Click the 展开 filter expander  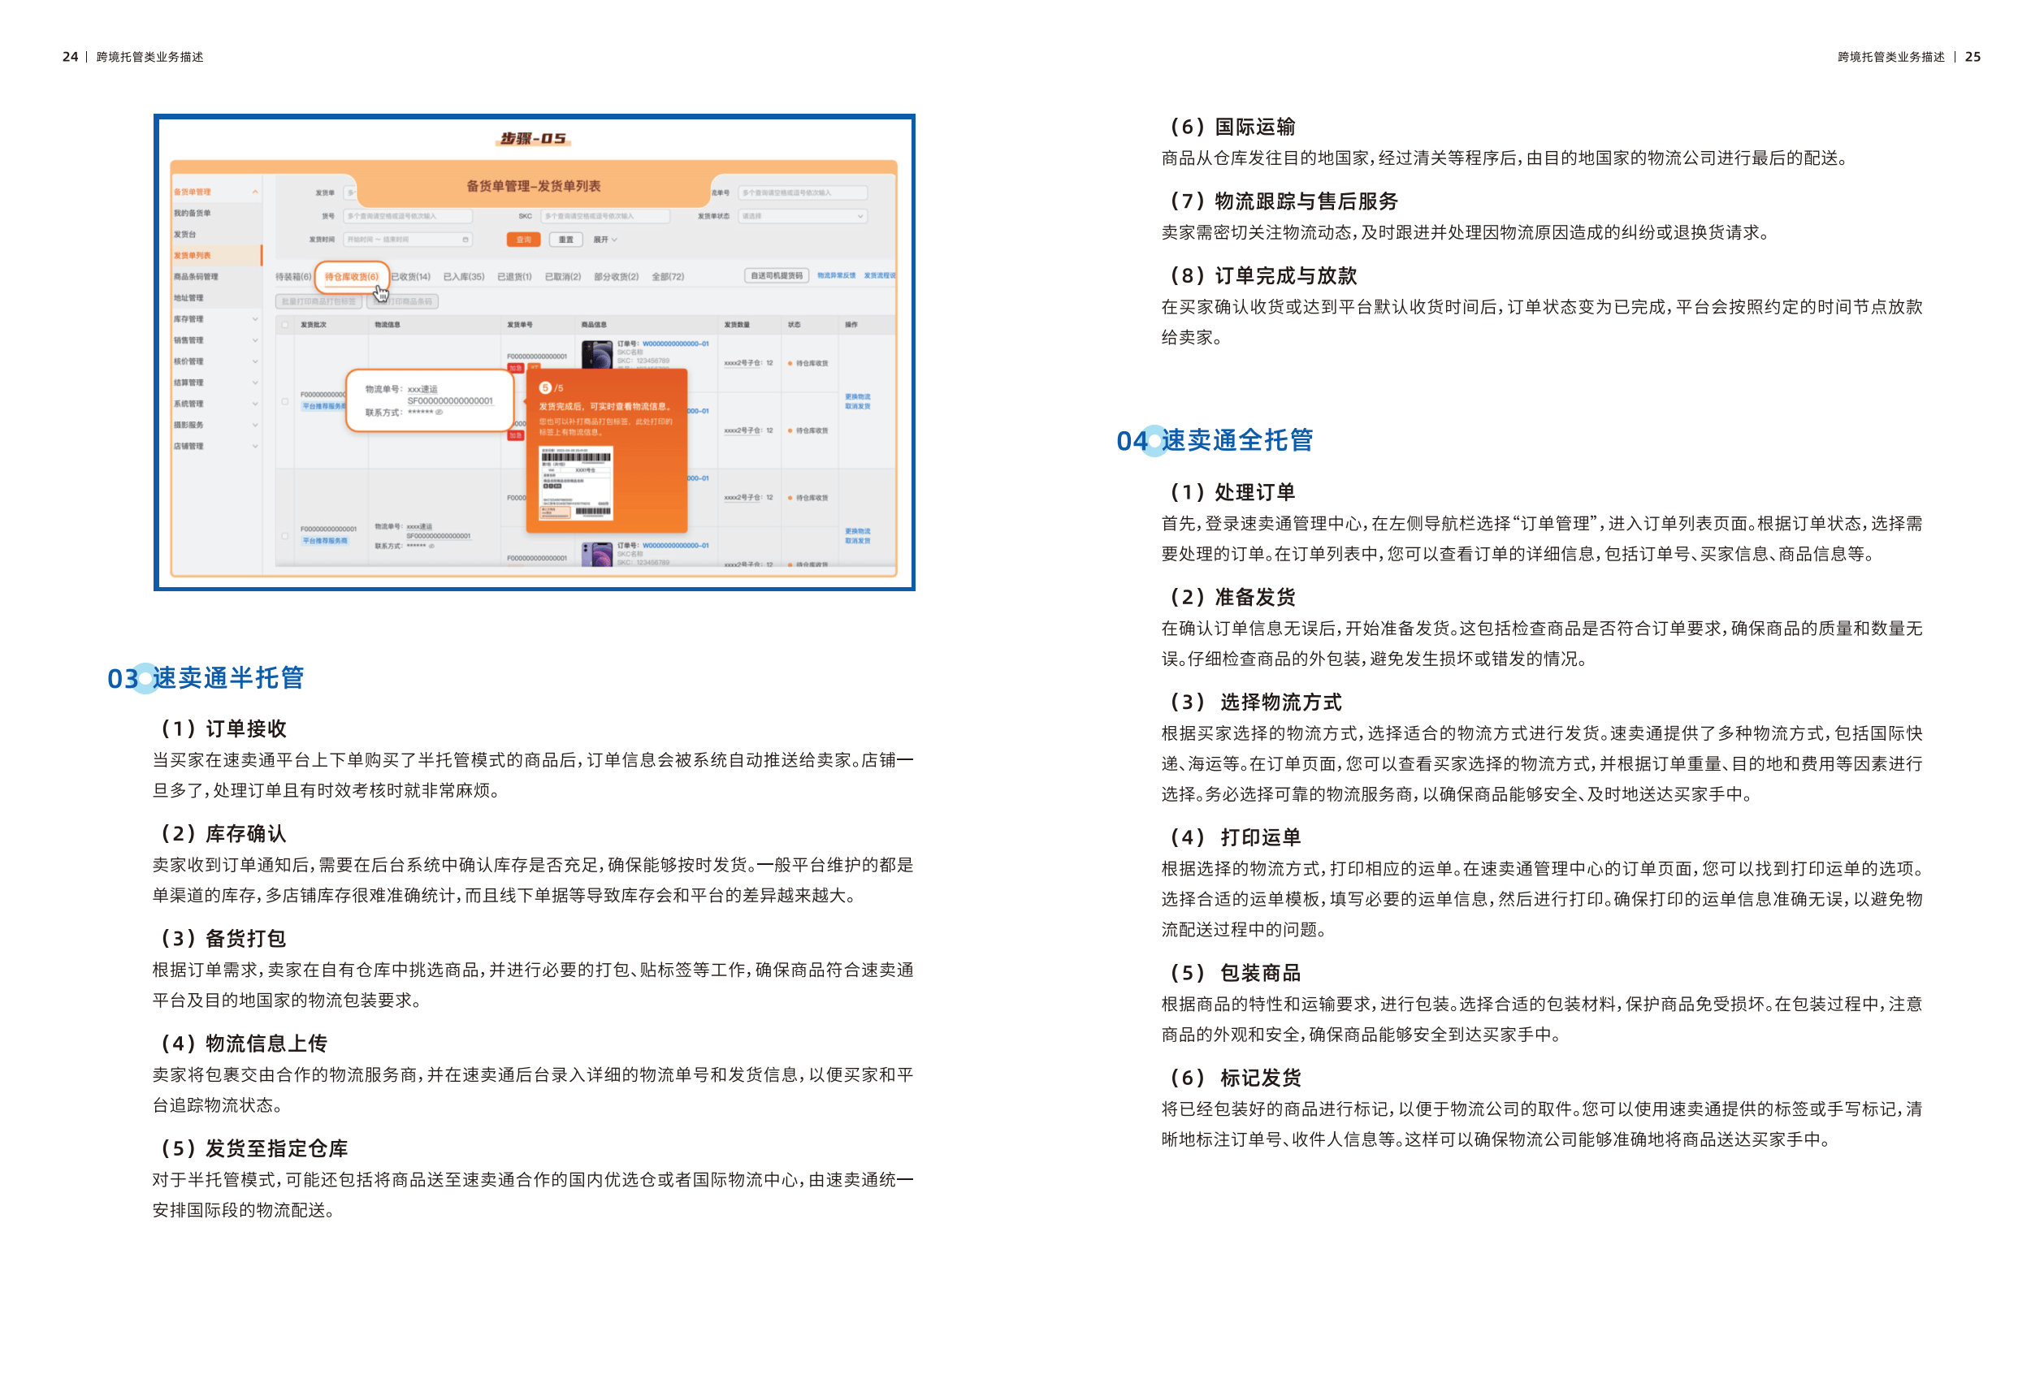click(x=605, y=239)
